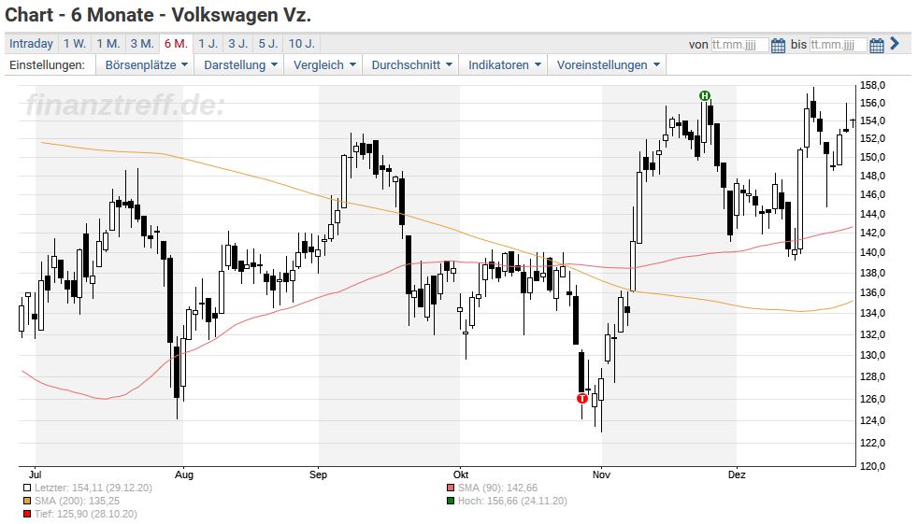Click the SMA (200) orange legend square
Screen dimensions: 918x524
pyautogui.click(x=25, y=501)
